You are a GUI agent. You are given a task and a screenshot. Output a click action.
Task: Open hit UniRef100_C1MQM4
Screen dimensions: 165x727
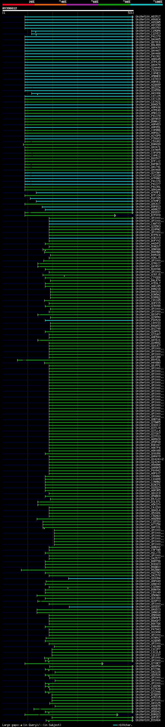coord(148,31)
